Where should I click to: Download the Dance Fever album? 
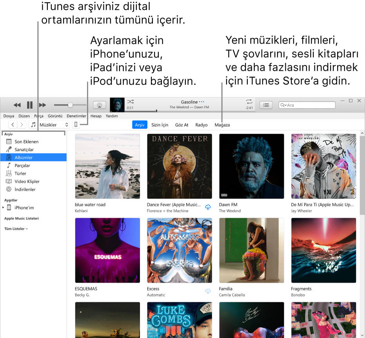(x=208, y=207)
